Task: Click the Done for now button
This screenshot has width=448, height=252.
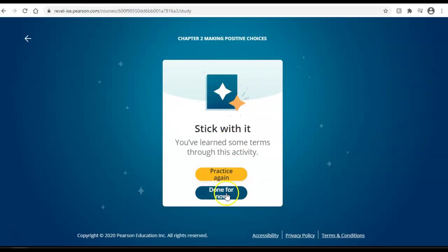Action: [x=221, y=193]
